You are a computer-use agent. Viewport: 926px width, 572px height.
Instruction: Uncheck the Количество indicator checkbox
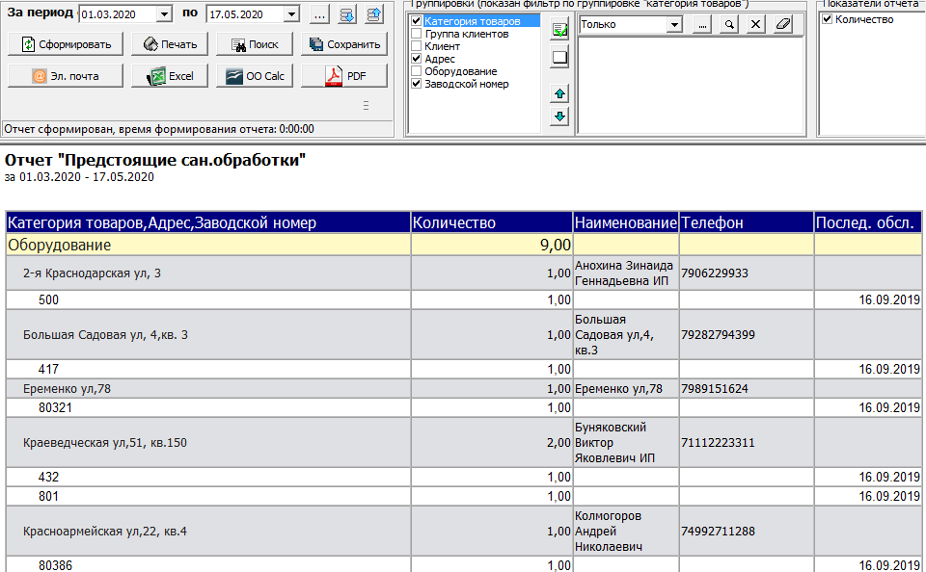828,19
